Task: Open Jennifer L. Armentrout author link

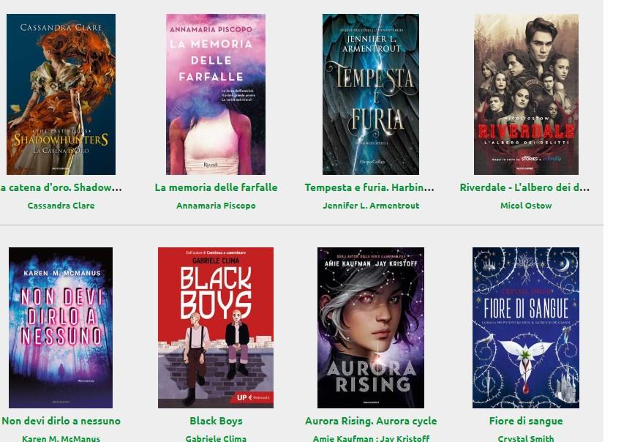Action: pyautogui.click(x=371, y=206)
